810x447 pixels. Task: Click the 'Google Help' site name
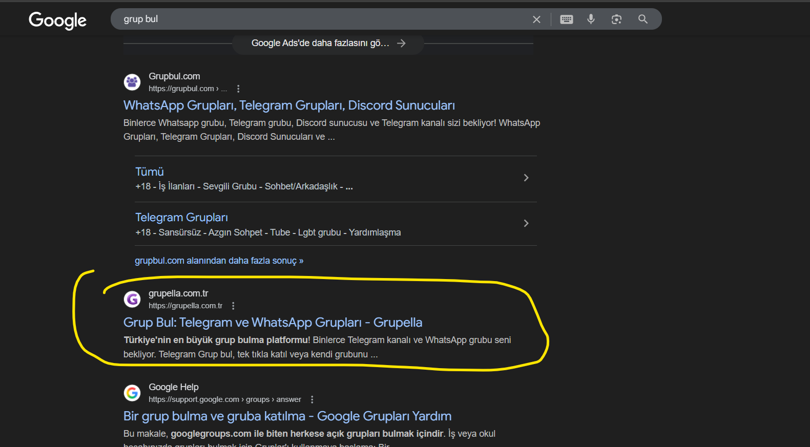[174, 387]
